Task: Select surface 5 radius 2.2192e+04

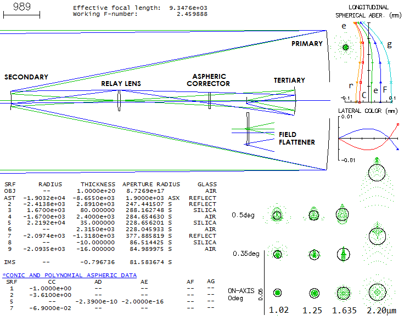Action: (x=46, y=223)
